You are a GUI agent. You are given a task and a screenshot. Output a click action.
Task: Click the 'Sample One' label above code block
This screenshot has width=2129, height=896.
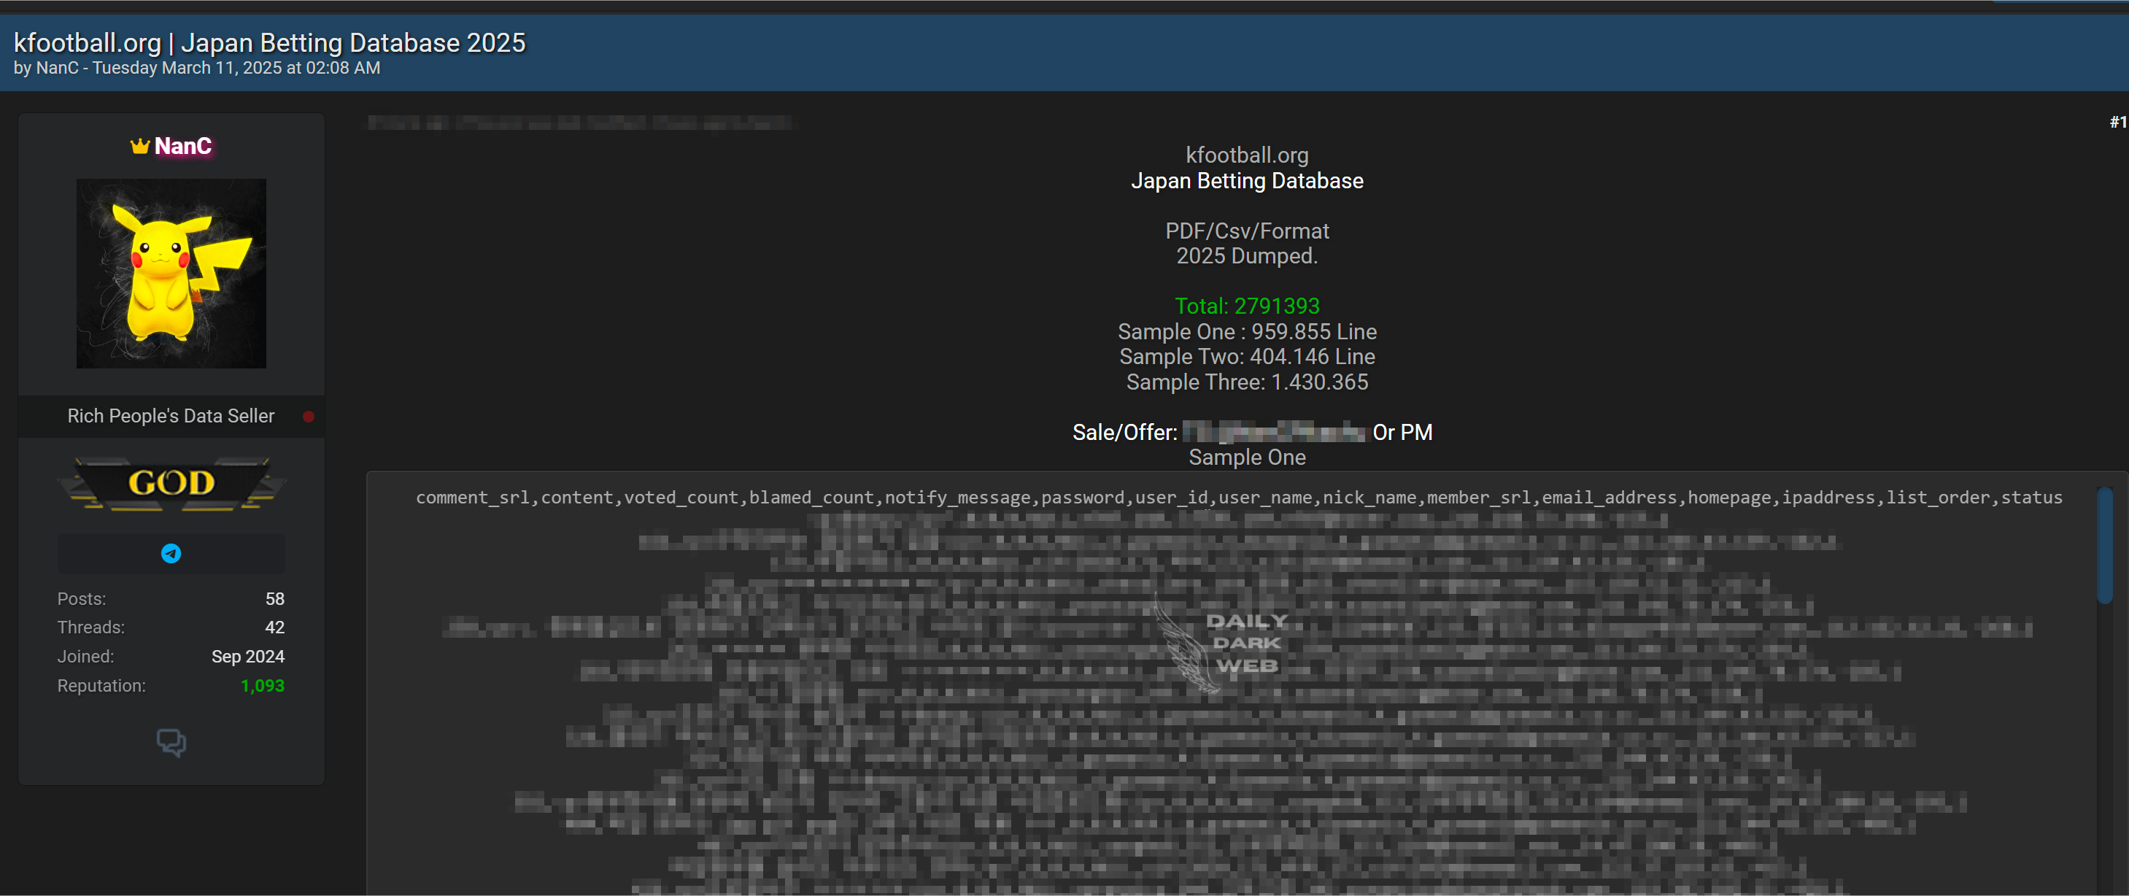[x=1247, y=457]
